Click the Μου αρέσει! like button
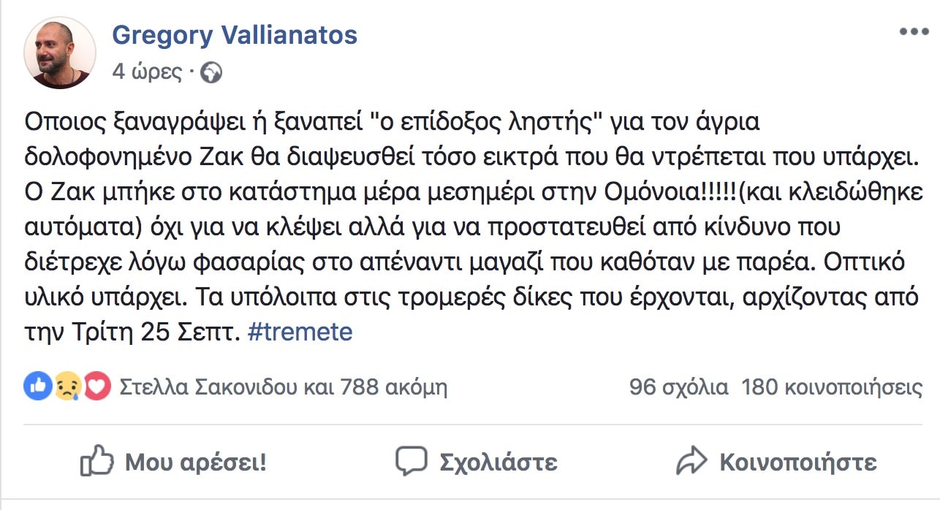This screenshot has width=940, height=510. 173,462
